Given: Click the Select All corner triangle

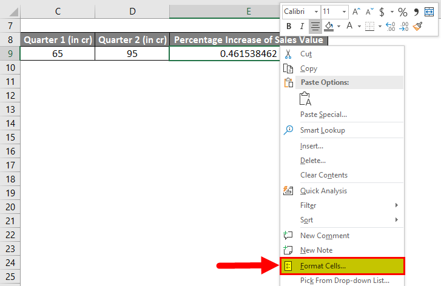Looking at the screenshot, I should point(13,12).
